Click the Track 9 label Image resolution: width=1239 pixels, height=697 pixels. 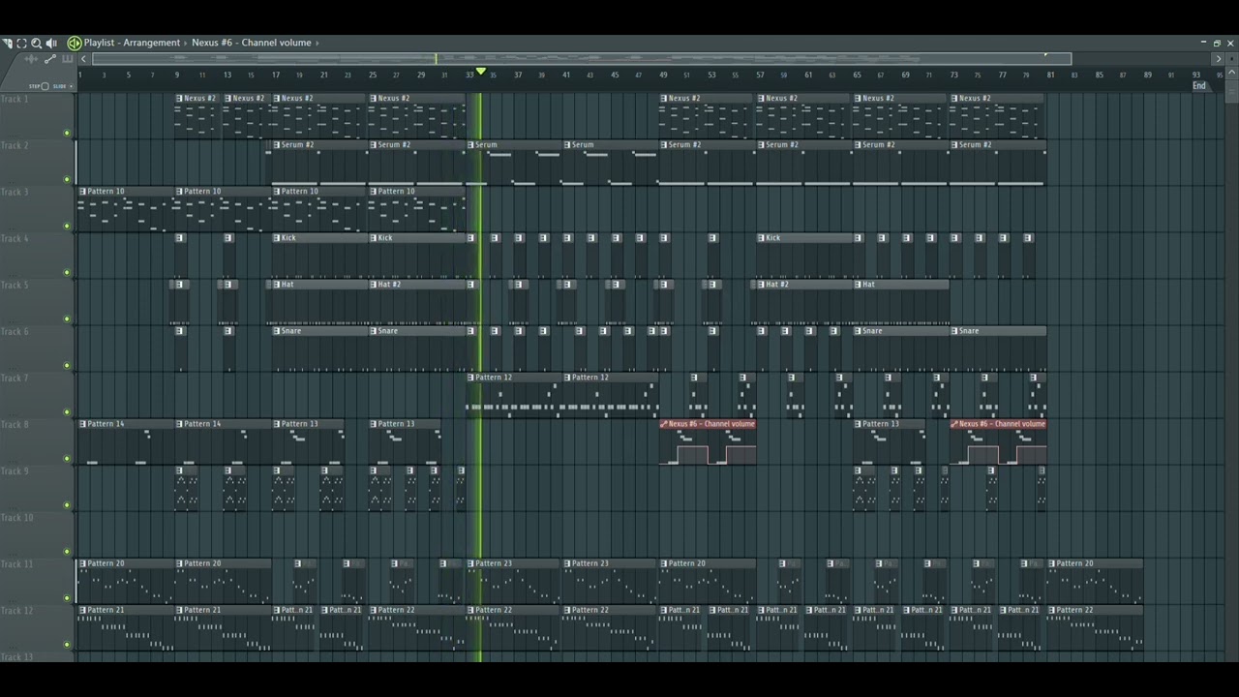(x=15, y=470)
